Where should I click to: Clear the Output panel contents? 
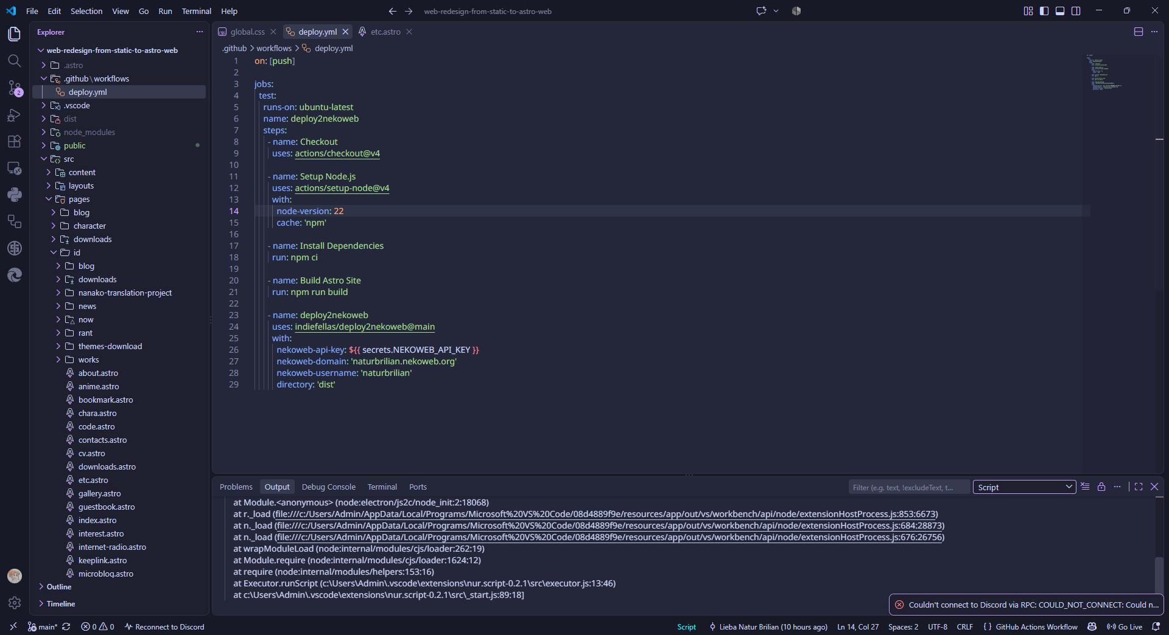point(1085,487)
